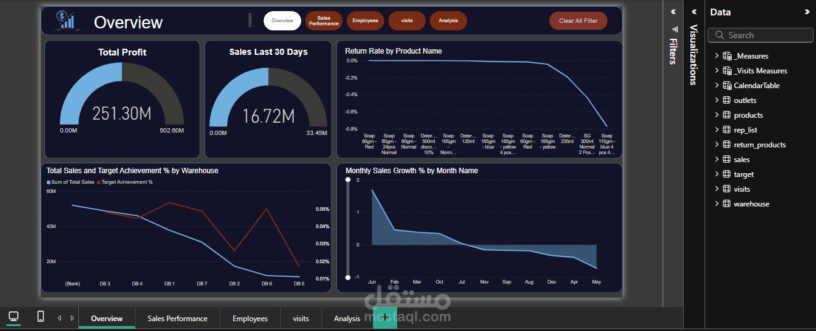Image resolution: width=816 pixels, height=331 pixels.
Task: Expand the outlets table
Action: (x=716, y=100)
